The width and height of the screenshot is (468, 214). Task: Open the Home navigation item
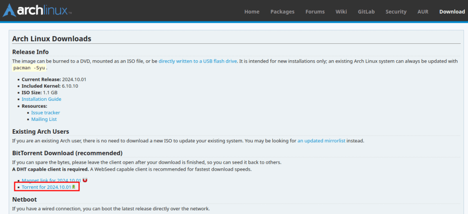(252, 11)
